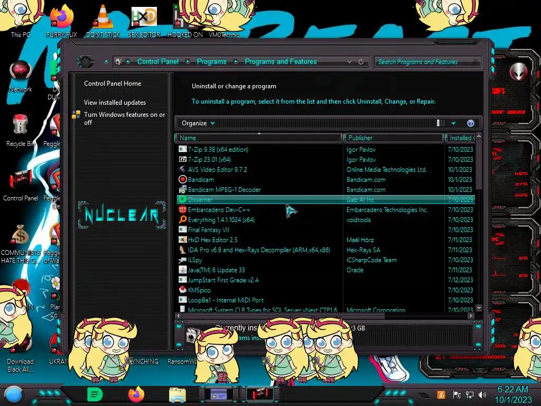Select Final Fantasy VII entry

click(326, 229)
